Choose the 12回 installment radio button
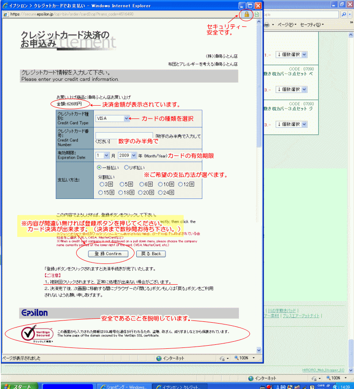The height and width of the screenshot is (389, 354). pyautogui.click(x=181, y=184)
